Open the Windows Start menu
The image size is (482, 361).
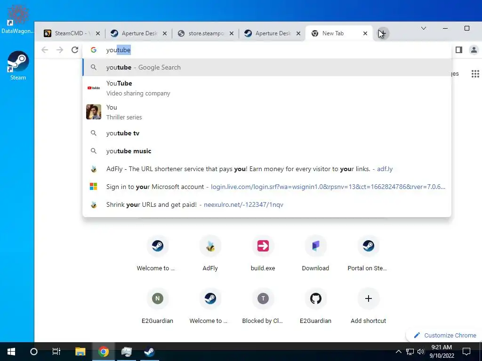(11, 352)
